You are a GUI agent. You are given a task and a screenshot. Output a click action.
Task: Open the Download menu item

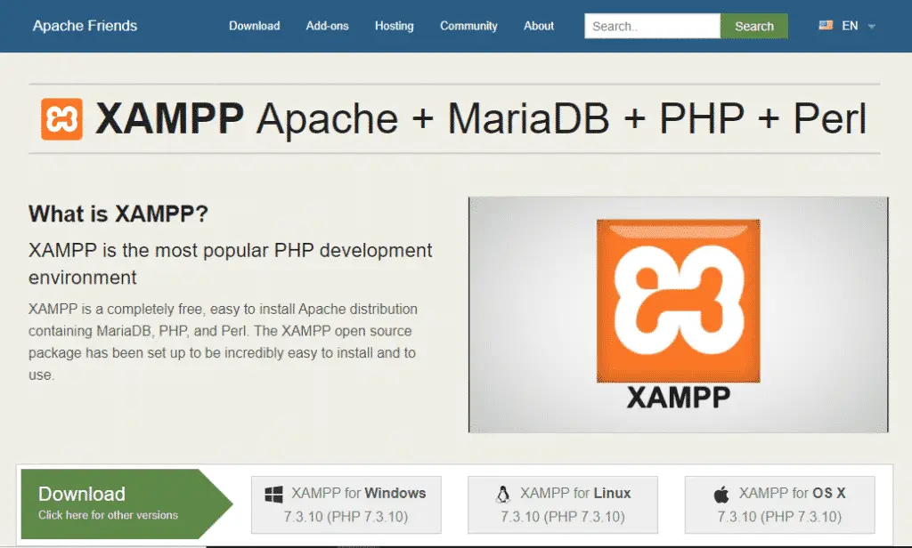pyautogui.click(x=254, y=26)
